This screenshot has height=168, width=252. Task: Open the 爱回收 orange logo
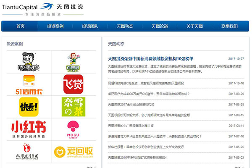(x=73, y=152)
